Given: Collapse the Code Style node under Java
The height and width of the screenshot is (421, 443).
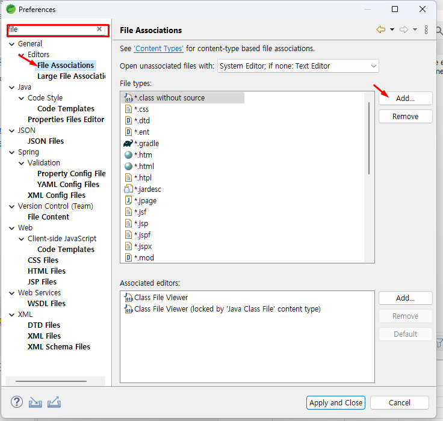Looking at the screenshot, I should (x=22, y=98).
